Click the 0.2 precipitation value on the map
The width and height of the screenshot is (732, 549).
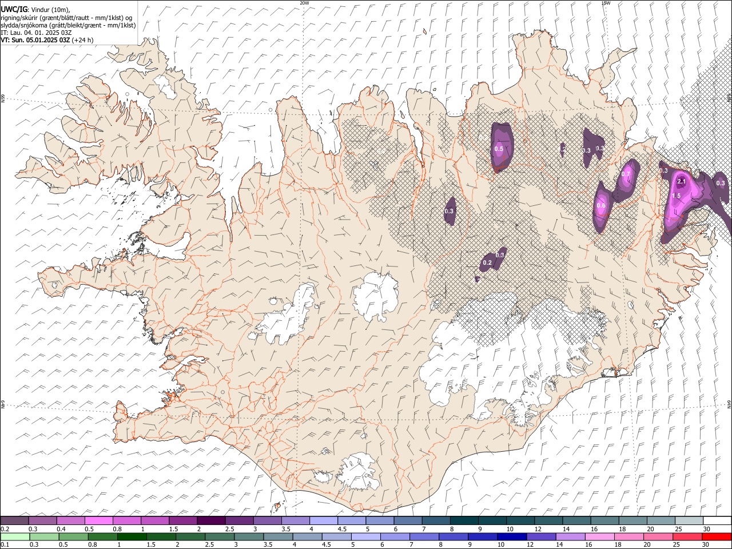pos(487,263)
